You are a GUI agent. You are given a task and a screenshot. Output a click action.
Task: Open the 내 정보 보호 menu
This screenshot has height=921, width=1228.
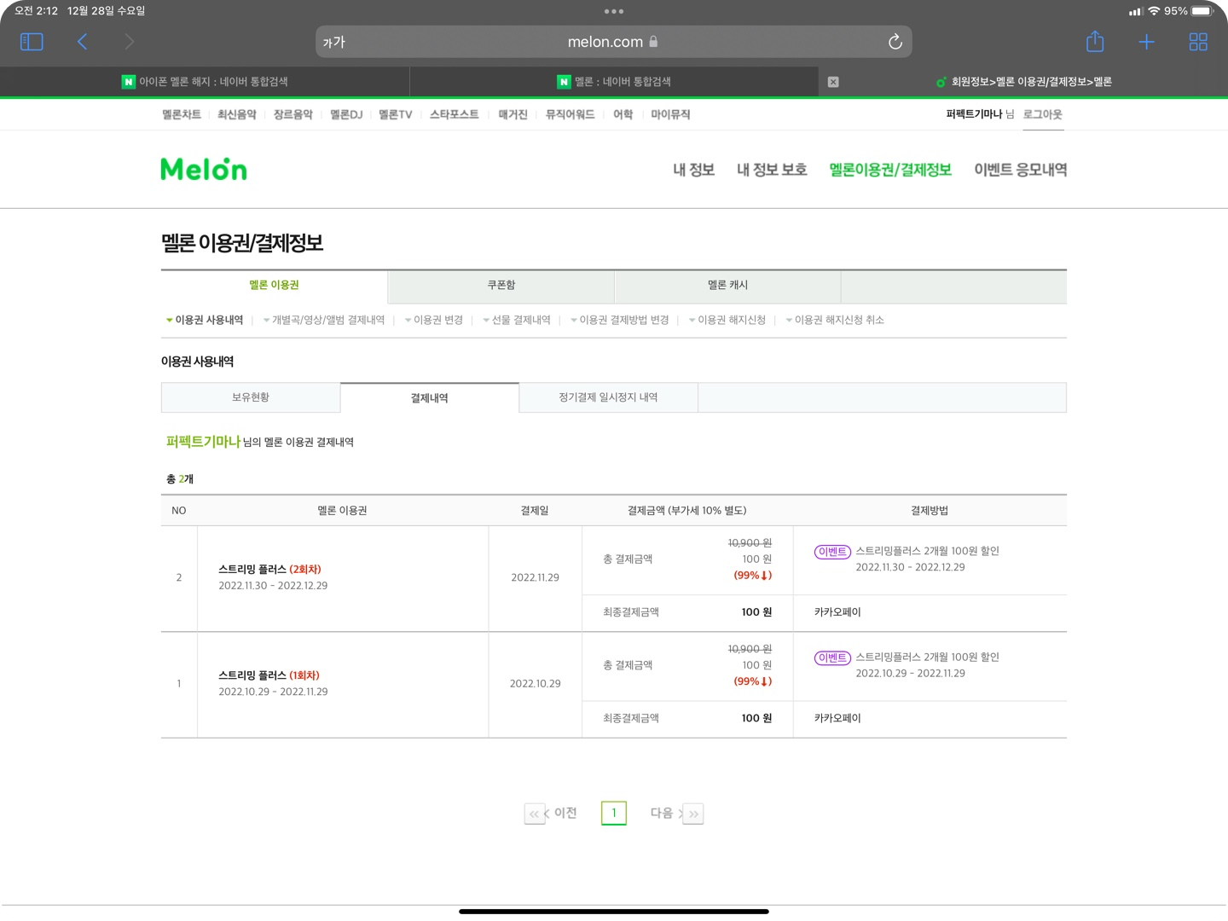772,170
